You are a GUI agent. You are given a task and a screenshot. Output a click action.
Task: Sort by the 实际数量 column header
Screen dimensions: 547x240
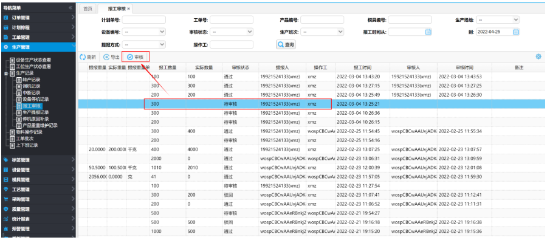tap(204, 67)
